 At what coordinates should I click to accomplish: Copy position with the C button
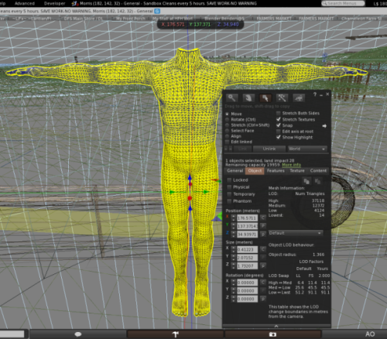coord(262,217)
